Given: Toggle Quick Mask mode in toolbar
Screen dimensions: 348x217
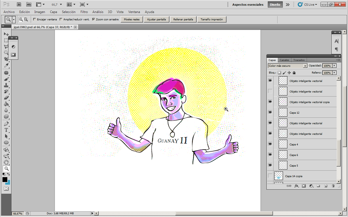Looking at the screenshot, I should 6,189.
